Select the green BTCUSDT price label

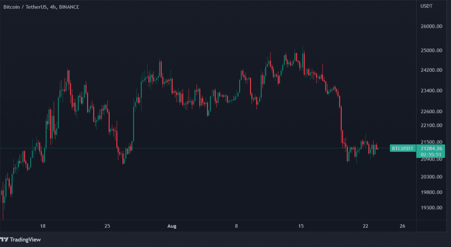click(403, 148)
